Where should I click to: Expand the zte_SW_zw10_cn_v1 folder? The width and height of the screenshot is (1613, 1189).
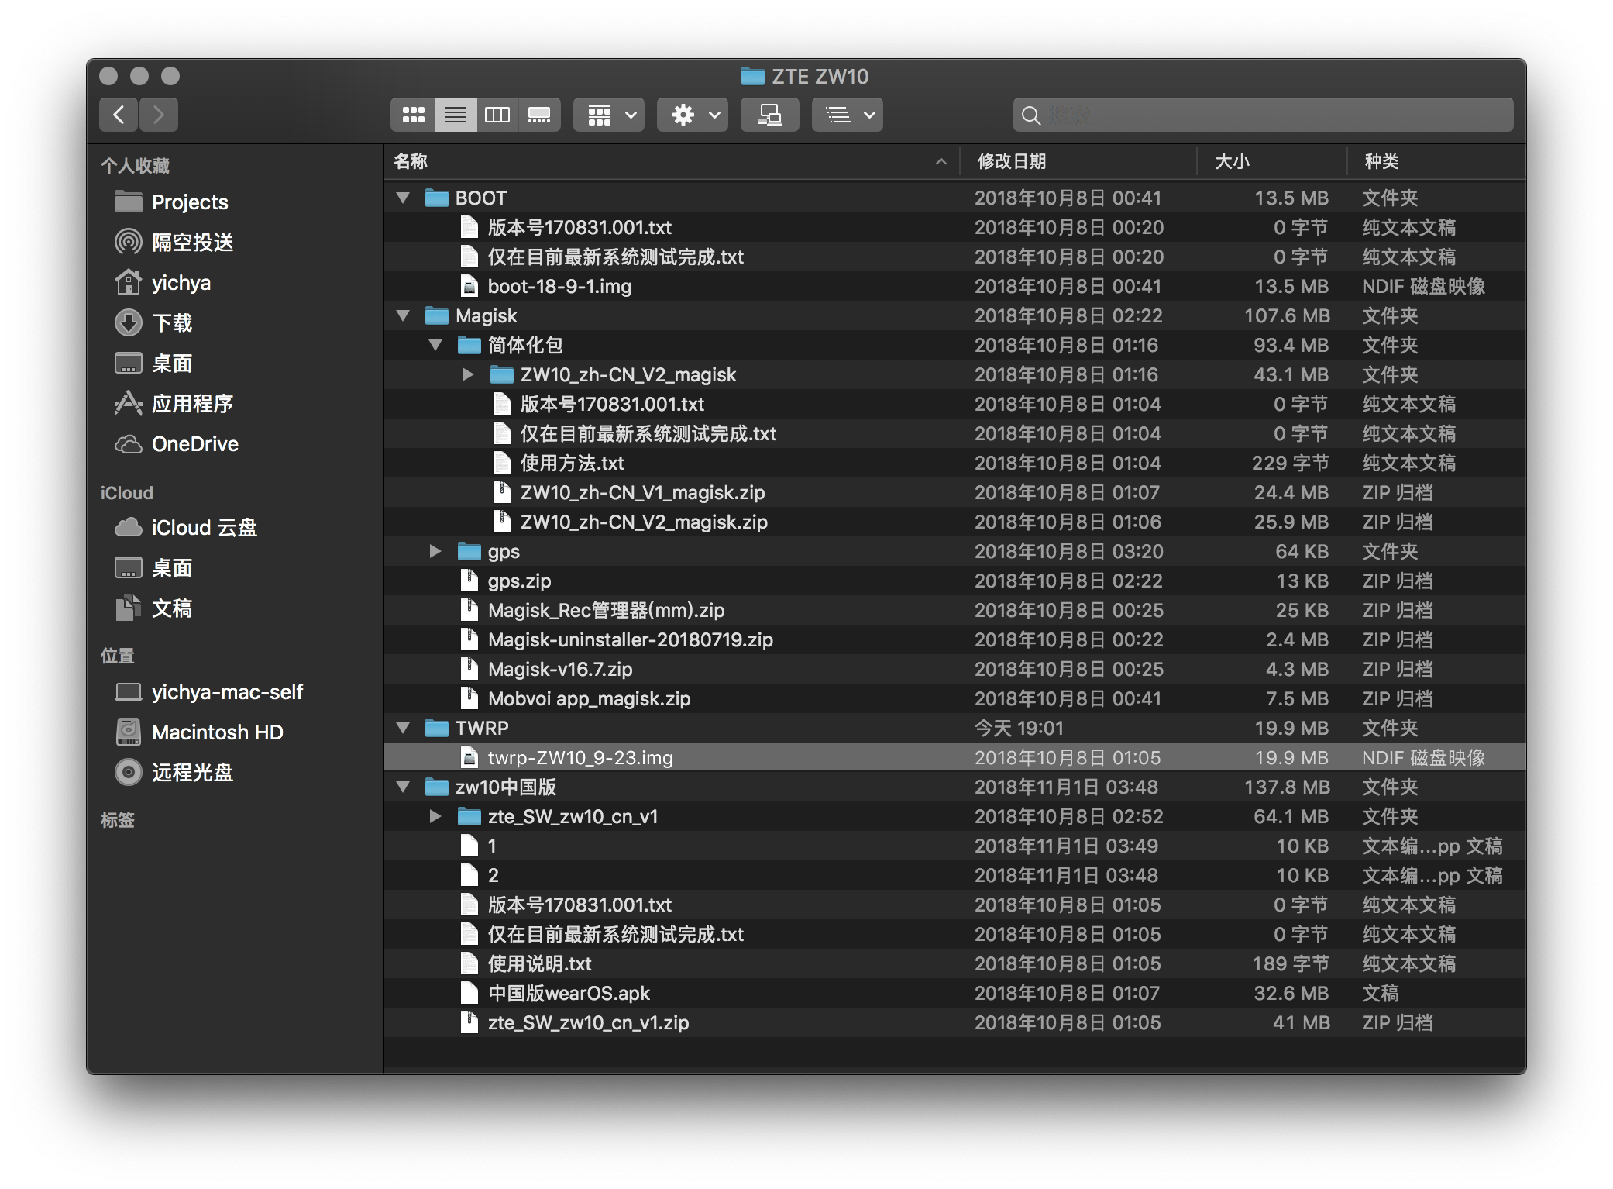pos(435,816)
